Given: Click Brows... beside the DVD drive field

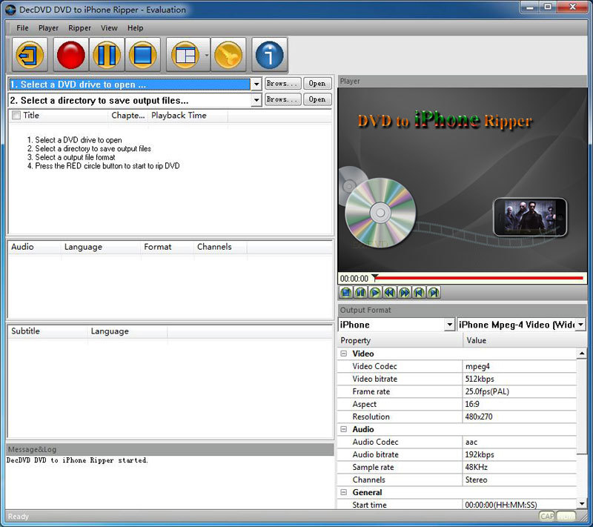Looking at the screenshot, I should 283,83.
